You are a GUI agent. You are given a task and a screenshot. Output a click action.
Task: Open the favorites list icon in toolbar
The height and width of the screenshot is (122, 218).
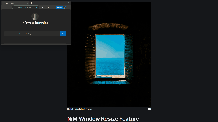pyautogui.click(x=43, y=7)
